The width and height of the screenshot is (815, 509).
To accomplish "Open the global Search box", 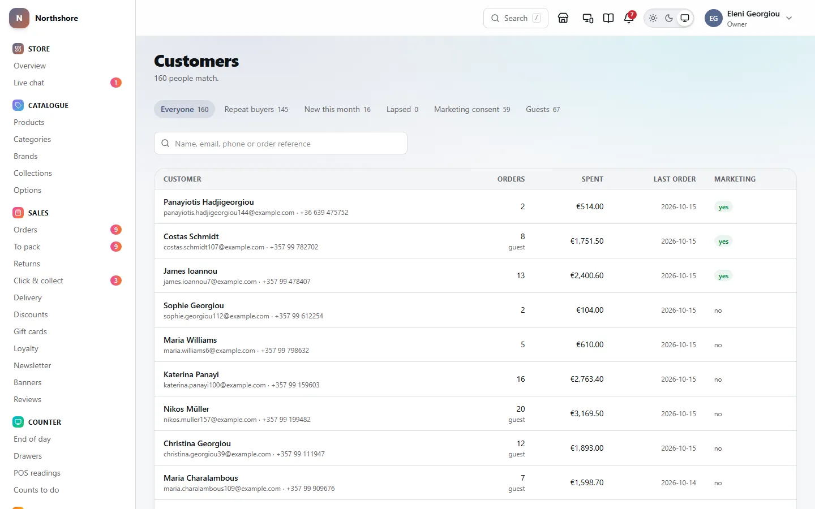I will [x=516, y=18].
